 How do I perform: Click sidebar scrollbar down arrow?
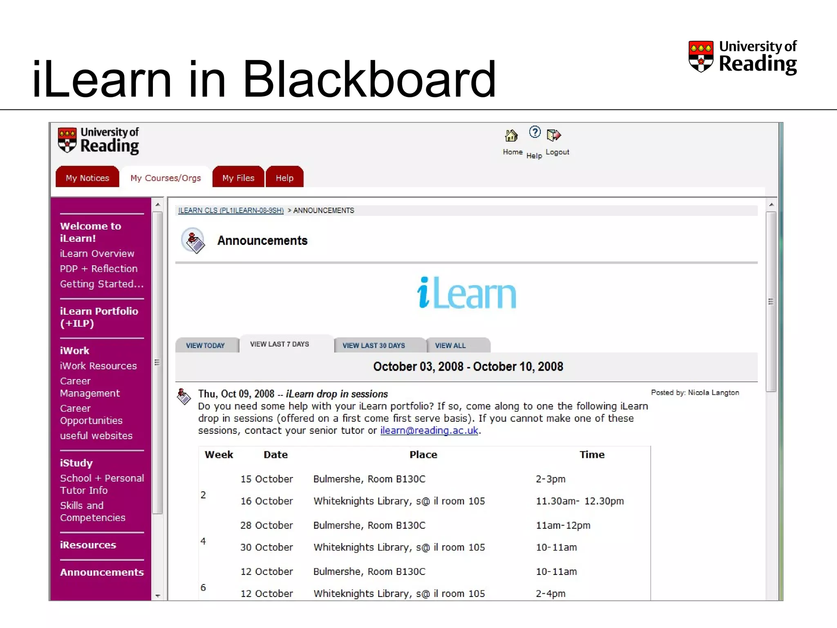pos(158,596)
